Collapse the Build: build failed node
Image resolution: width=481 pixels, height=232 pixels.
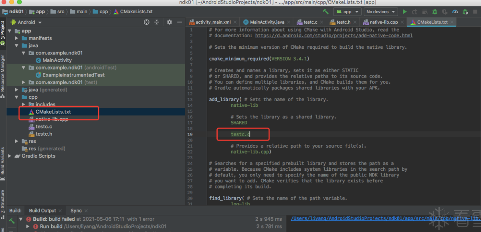[x=21, y=219]
